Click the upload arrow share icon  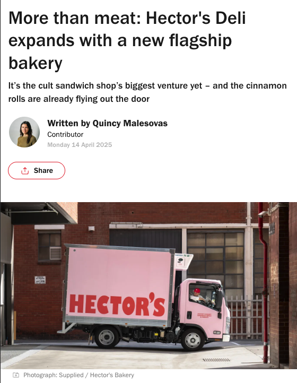25,171
